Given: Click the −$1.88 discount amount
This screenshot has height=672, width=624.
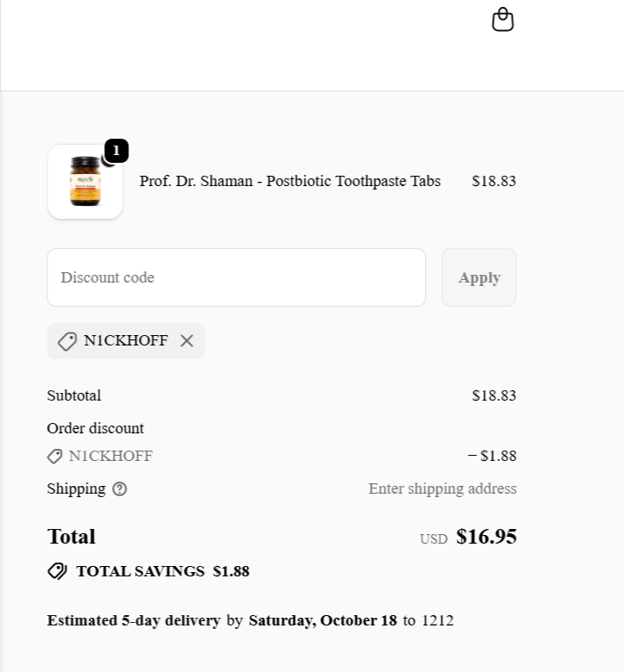Looking at the screenshot, I should coord(492,457).
